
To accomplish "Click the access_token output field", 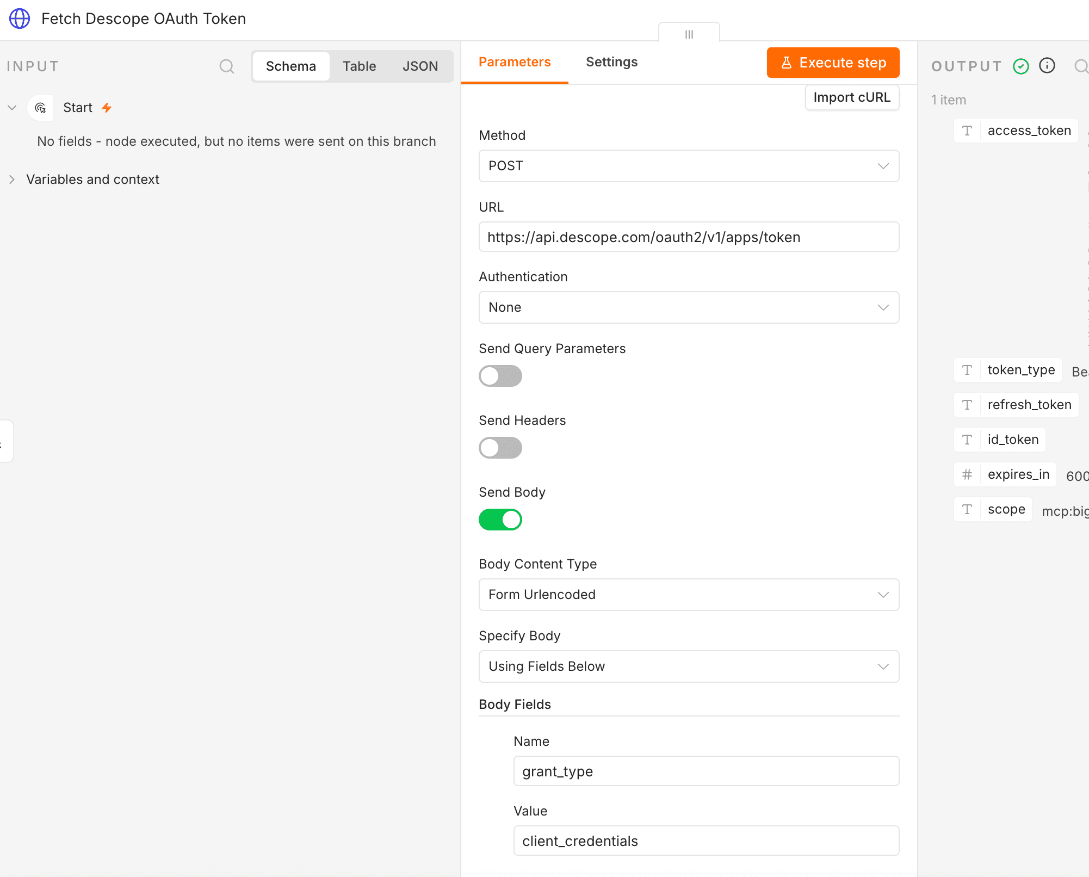I will click(x=1016, y=131).
